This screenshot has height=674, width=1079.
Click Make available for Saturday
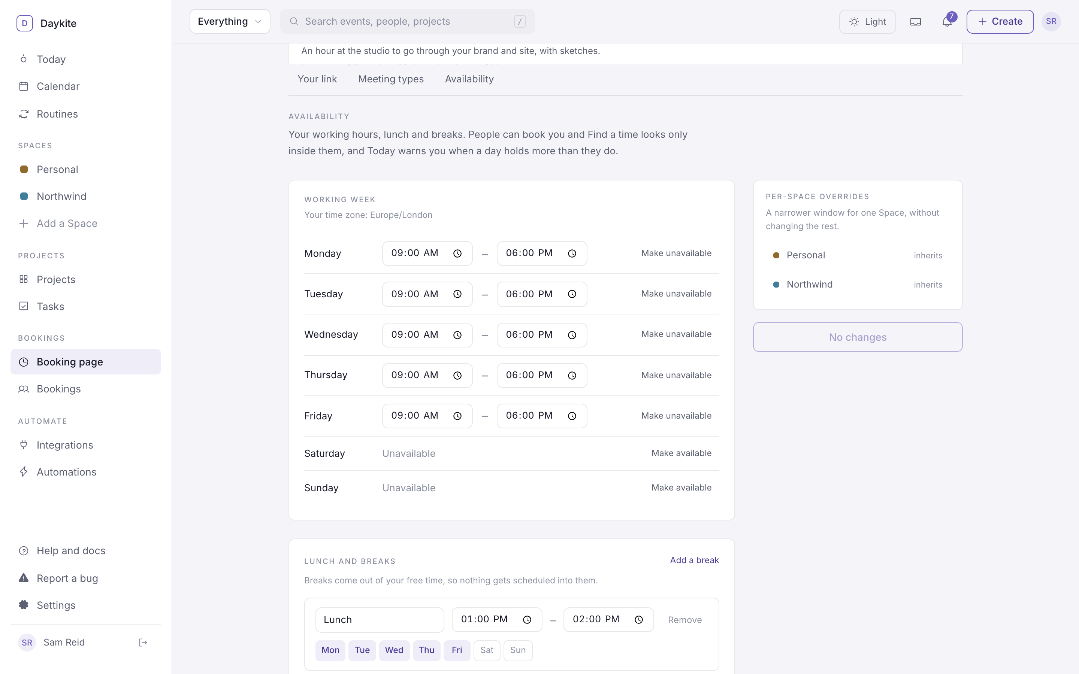(681, 453)
